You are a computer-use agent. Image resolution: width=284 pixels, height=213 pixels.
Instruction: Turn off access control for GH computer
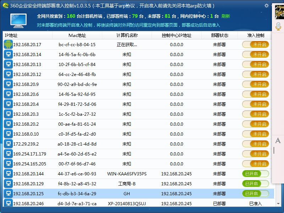click(x=255, y=193)
